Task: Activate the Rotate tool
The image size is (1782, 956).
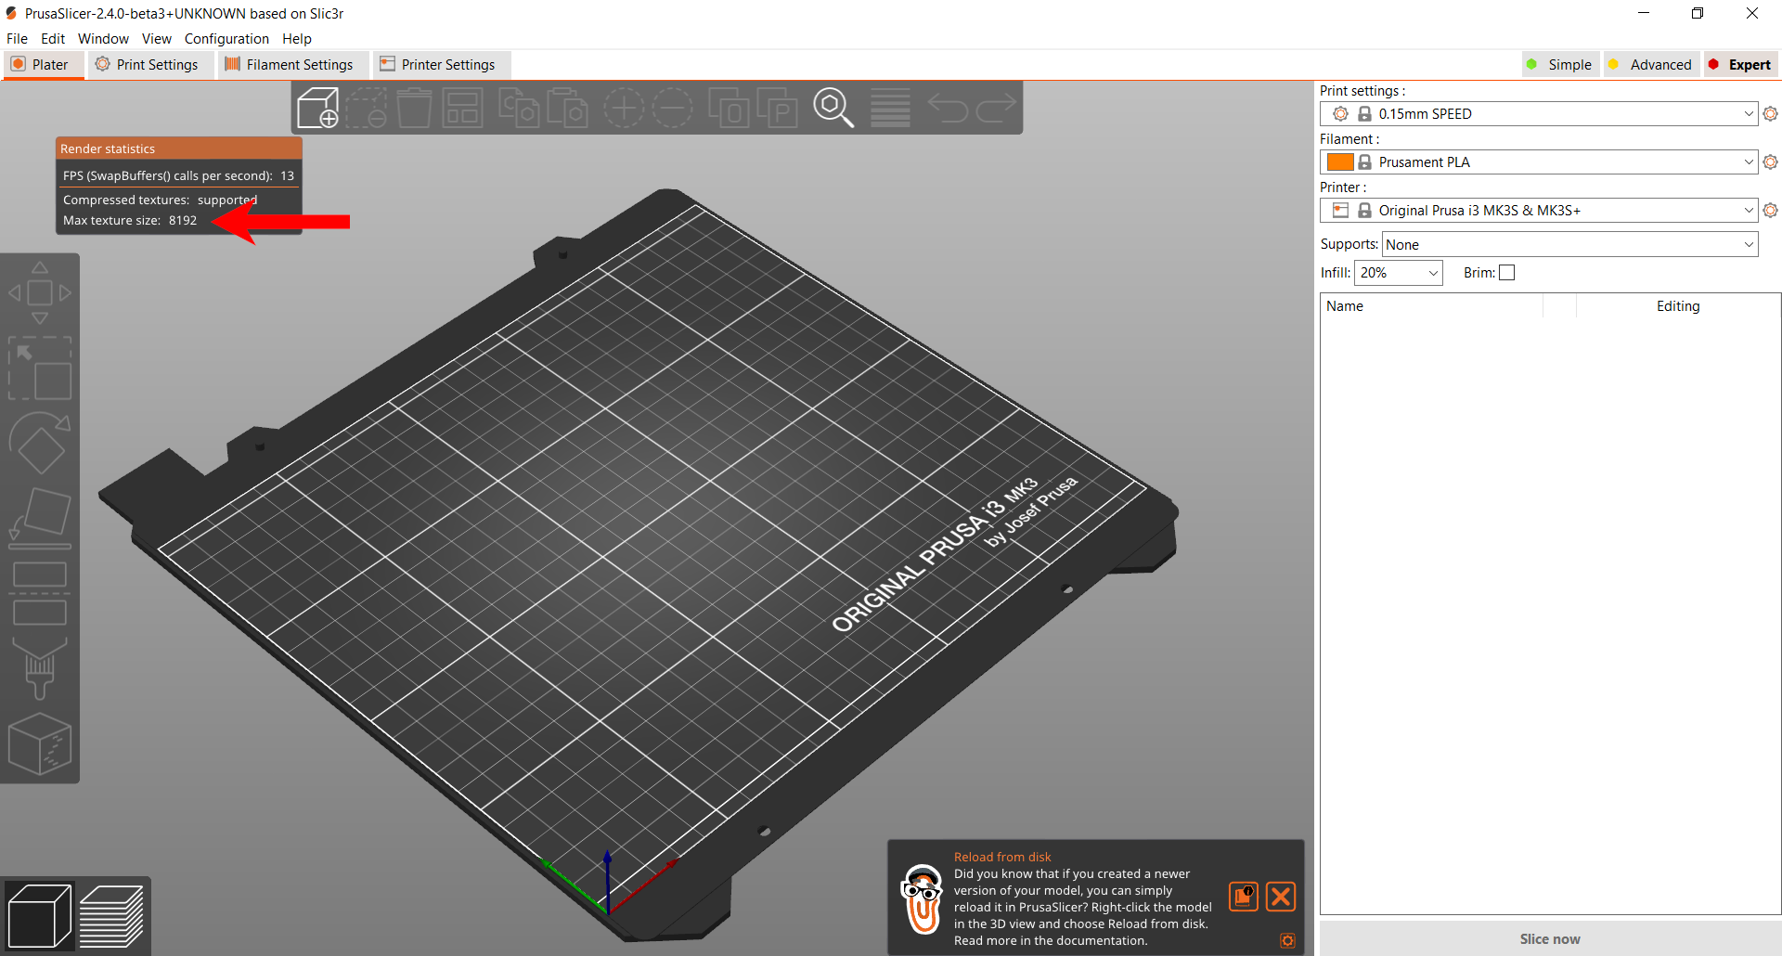Action: pos(40,444)
